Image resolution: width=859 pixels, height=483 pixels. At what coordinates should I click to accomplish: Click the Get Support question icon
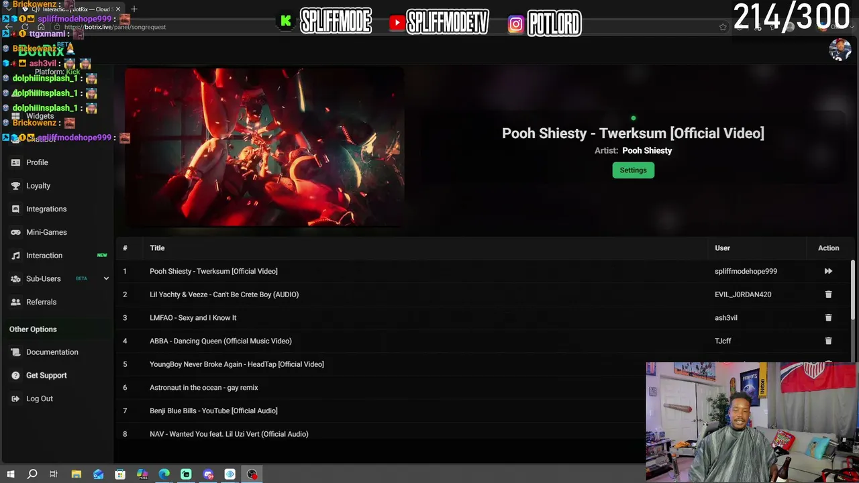pos(15,376)
